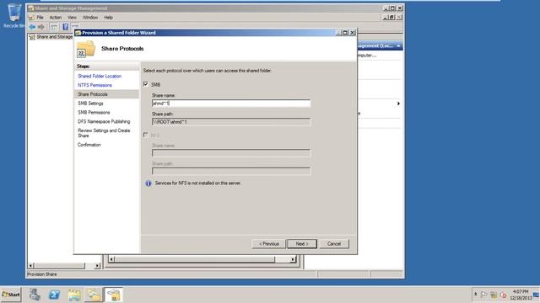The height and width of the screenshot is (303, 540).
Task: Launch PowerShell from the taskbar
Action: coord(54,295)
